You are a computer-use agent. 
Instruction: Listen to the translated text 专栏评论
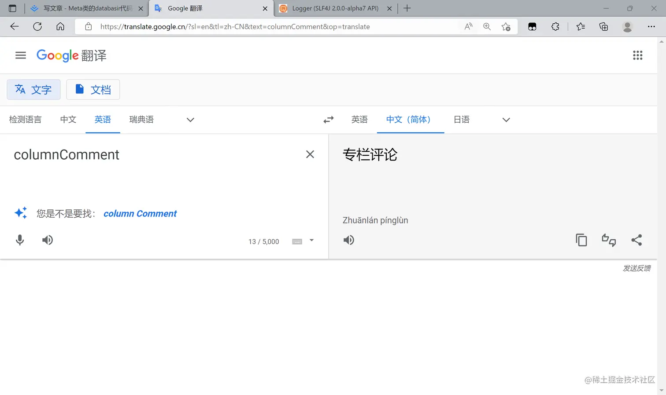(x=349, y=240)
